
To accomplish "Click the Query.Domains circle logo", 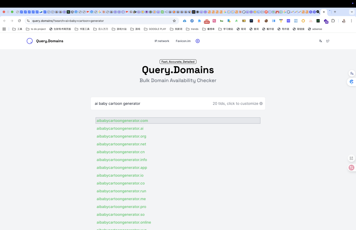I will (x=30, y=41).
